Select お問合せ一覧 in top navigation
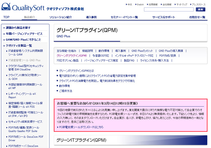211x148 pixels. tap(197, 17)
